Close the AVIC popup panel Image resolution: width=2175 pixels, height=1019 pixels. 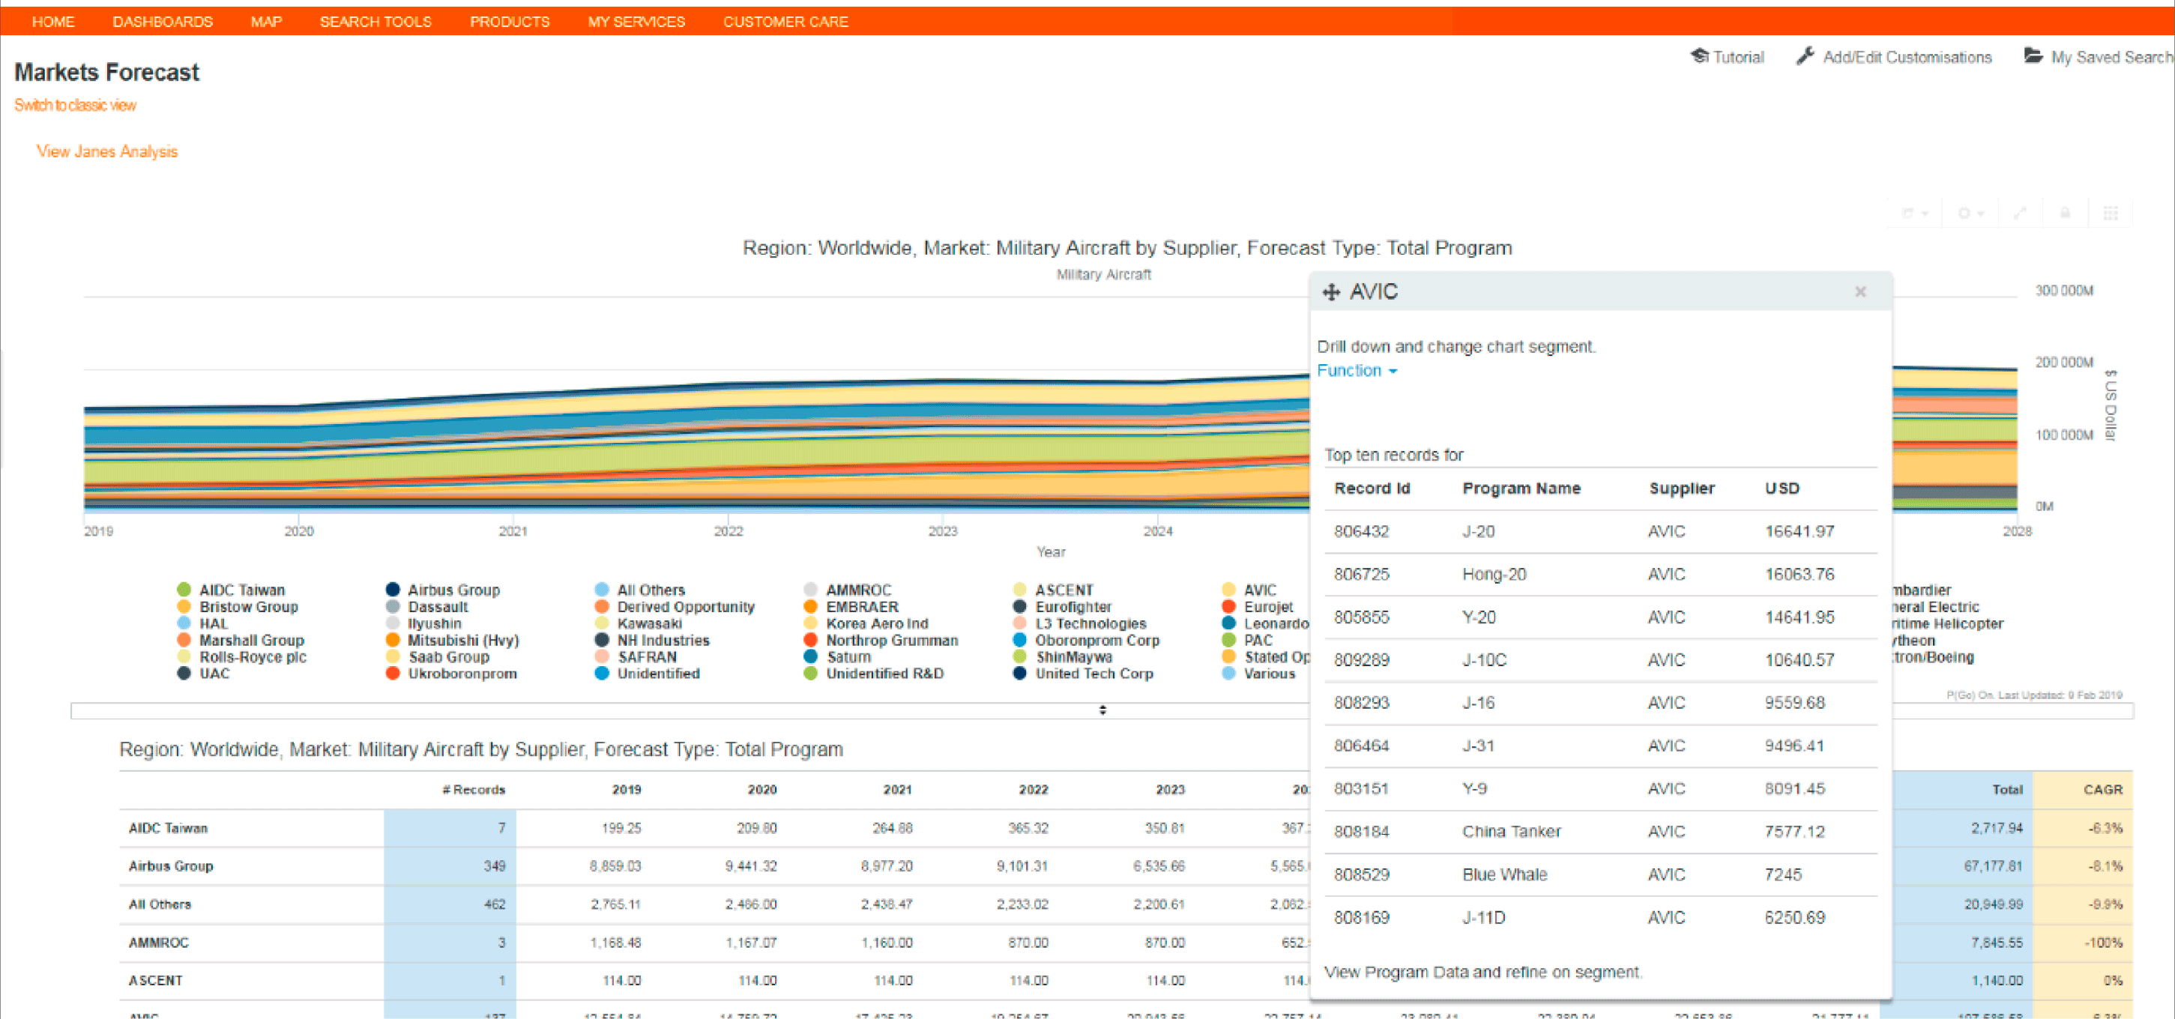(x=1860, y=292)
